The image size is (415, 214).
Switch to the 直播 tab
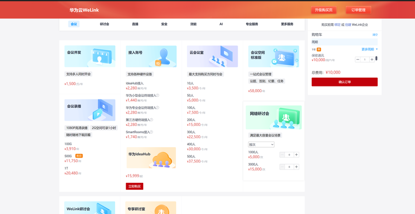tap(135, 24)
